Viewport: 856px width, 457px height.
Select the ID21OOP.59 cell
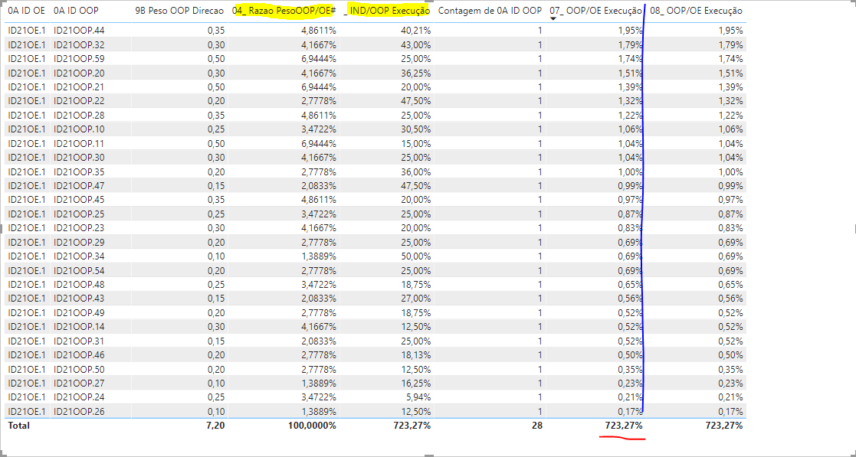(x=79, y=59)
